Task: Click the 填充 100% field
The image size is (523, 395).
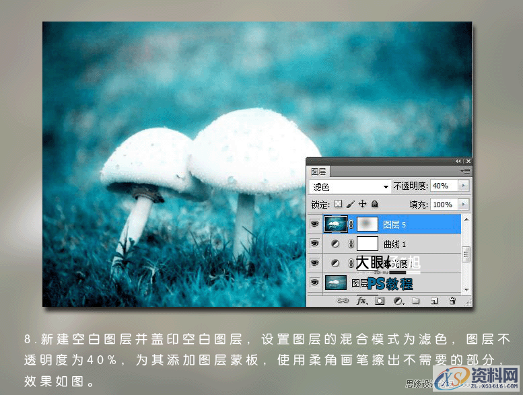Action: (445, 204)
